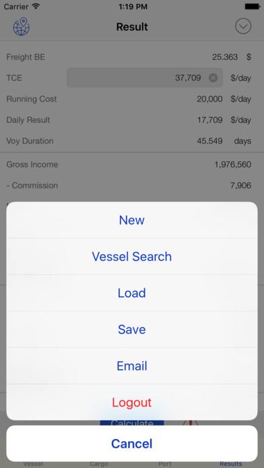264x468 pixels.
Task: Tap the Freight BE value 25.363
Action: pos(225,57)
